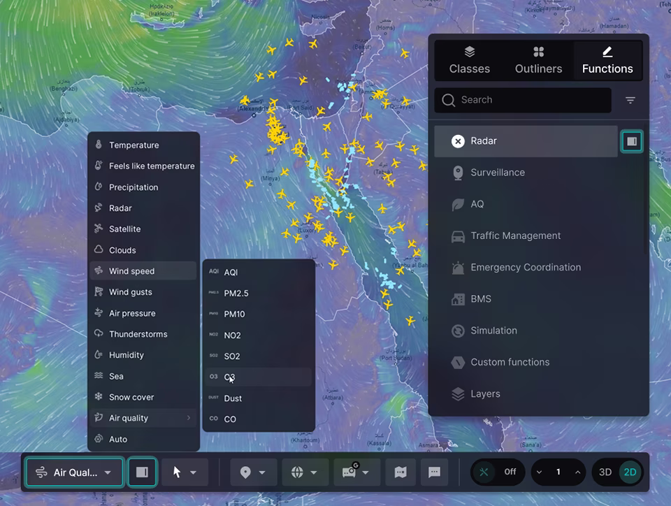
Task: Expand the Air Quality dropdown bottom left
Action: click(x=109, y=472)
